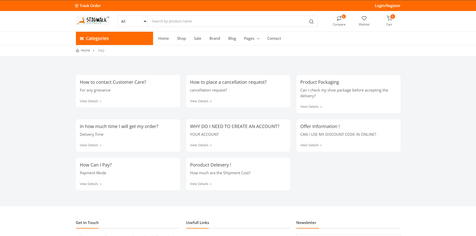View Details for order delivery time
Viewport: 476px width, 236px height.
(90, 145)
